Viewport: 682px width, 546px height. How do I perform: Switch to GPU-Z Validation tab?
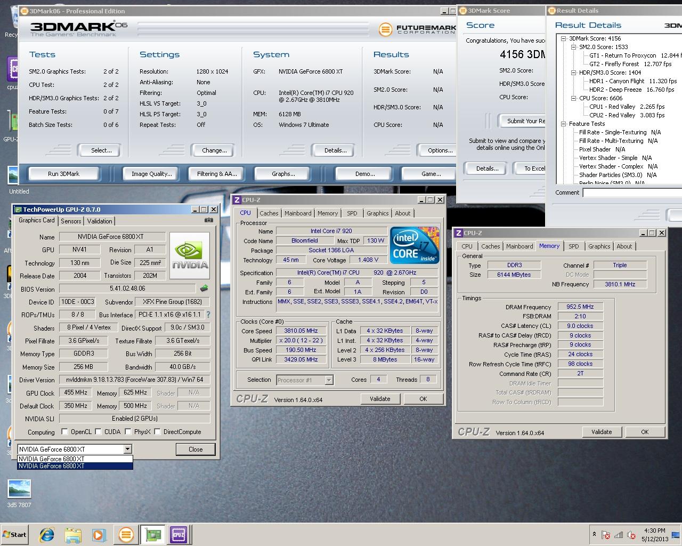pyautogui.click(x=100, y=221)
